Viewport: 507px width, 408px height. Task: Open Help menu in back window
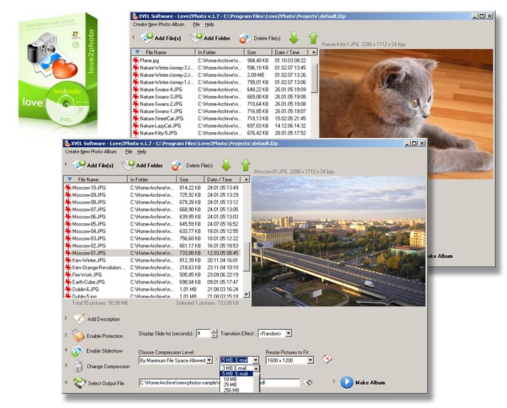tap(209, 25)
